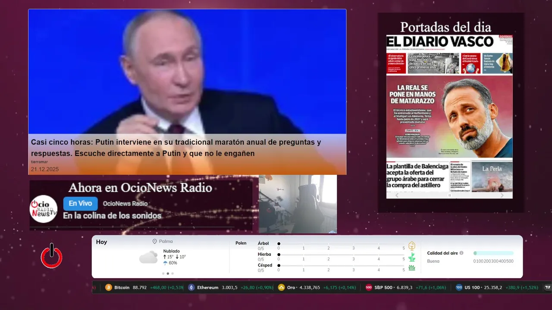Click the air quality progress bar

(493, 253)
